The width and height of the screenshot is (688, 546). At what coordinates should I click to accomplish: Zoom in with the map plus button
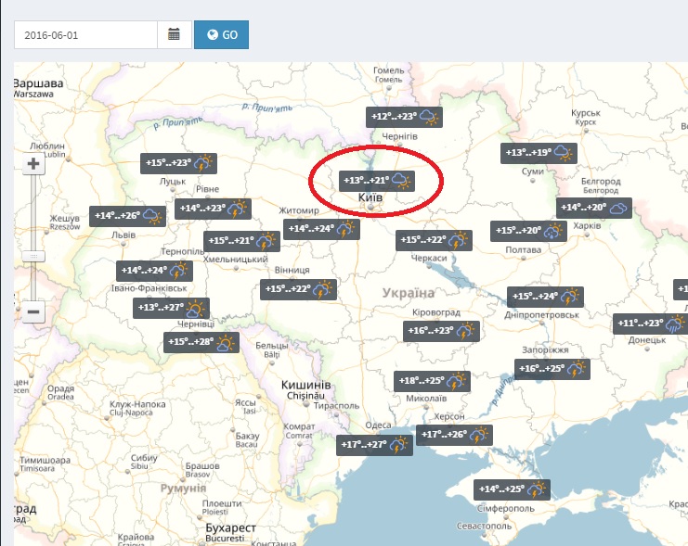point(33,164)
